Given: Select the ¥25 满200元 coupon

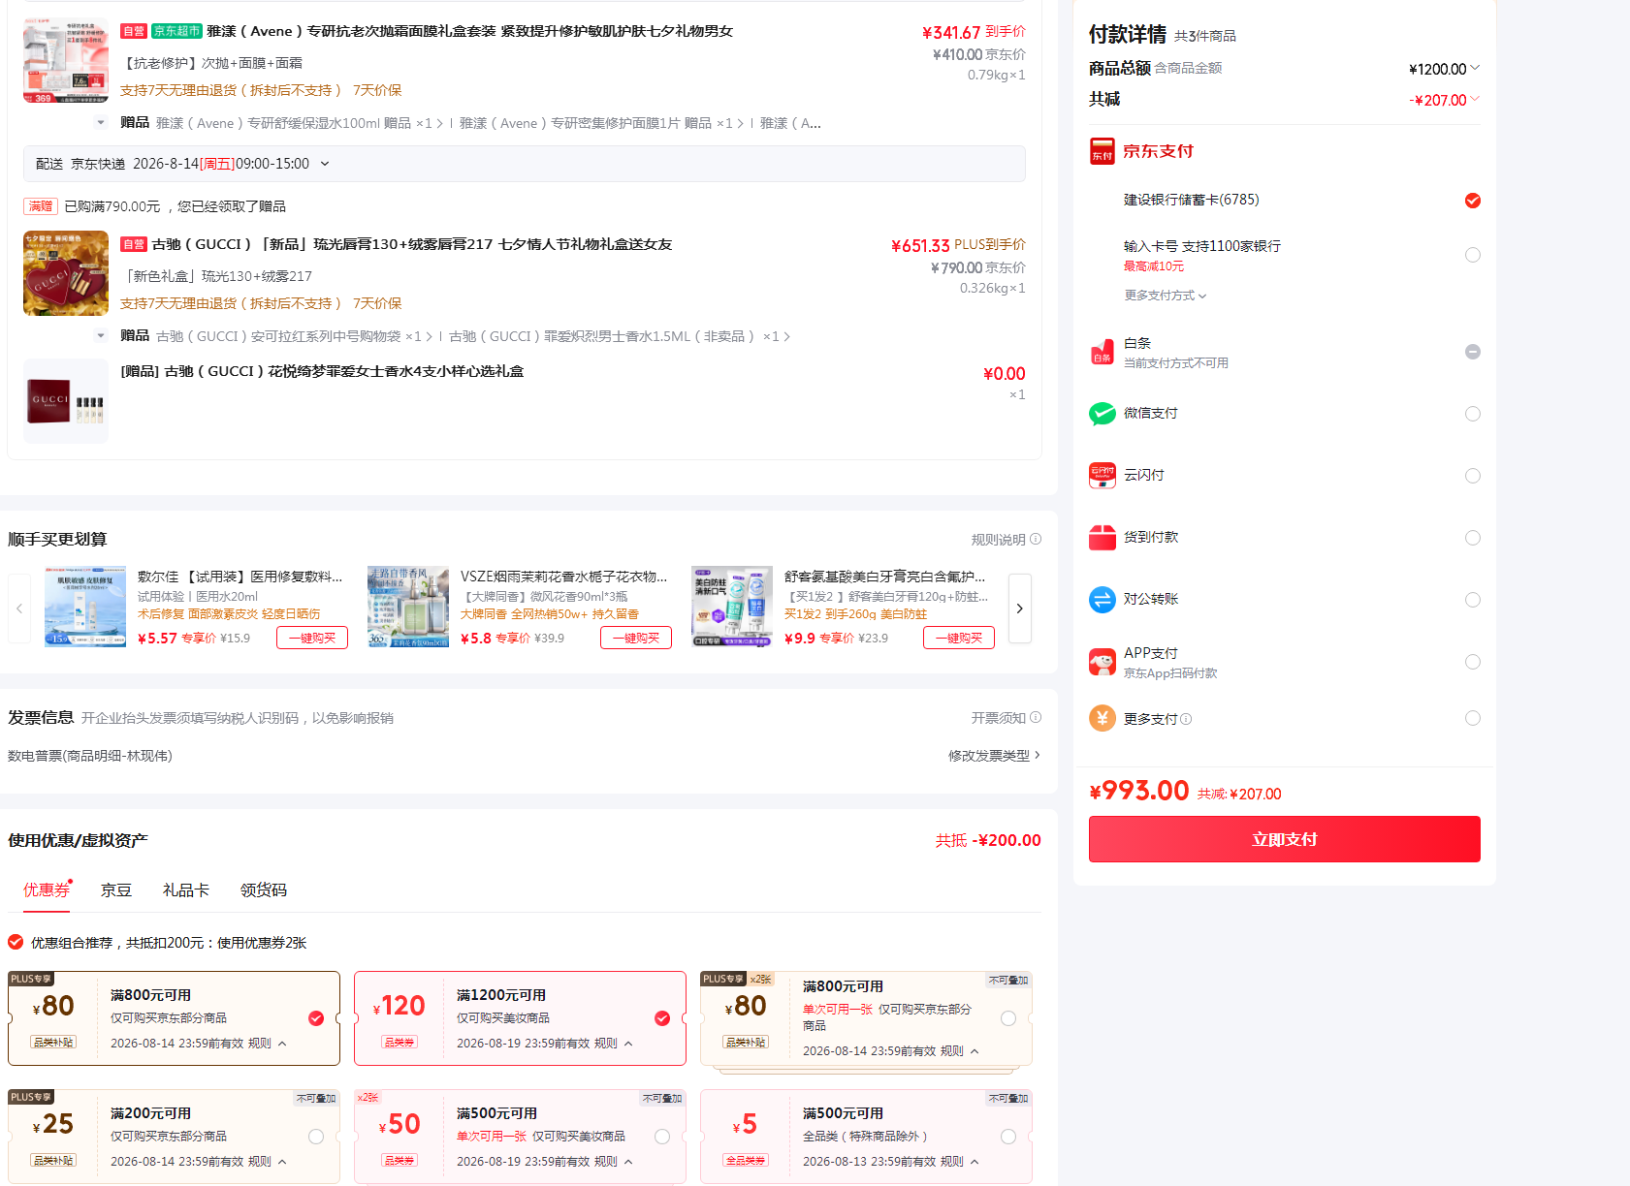Looking at the screenshot, I should pos(316,1137).
